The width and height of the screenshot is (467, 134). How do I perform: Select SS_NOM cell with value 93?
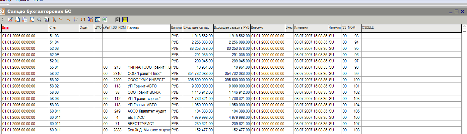(x=352, y=36)
